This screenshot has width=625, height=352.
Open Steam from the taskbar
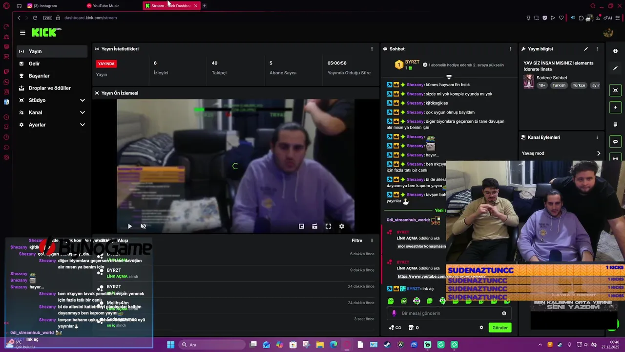pos(387,345)
